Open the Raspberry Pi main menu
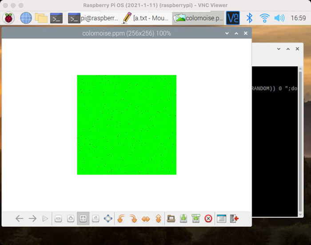The image size is (311, 245). click(x=8, y=18)
